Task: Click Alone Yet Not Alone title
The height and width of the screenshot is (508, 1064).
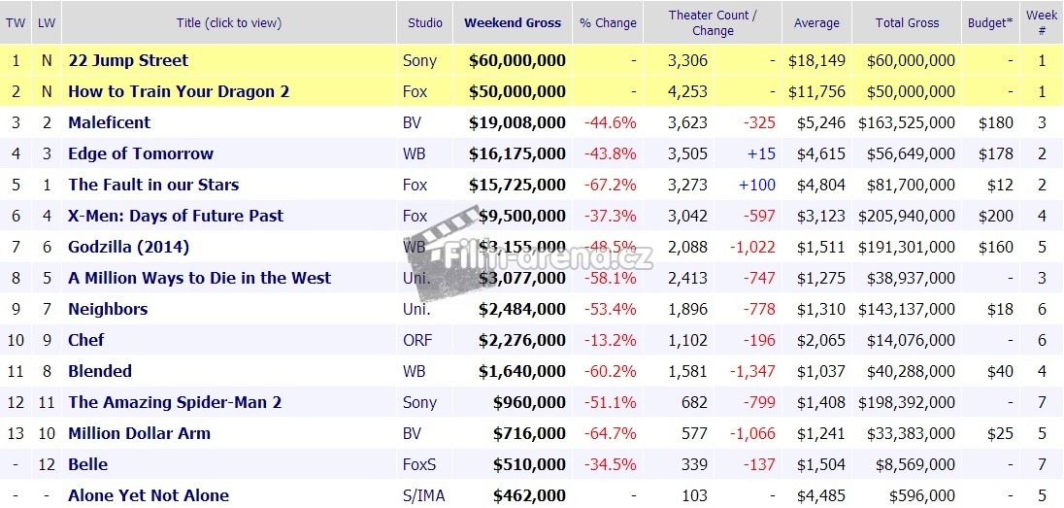Action: (x=149, y=495)
